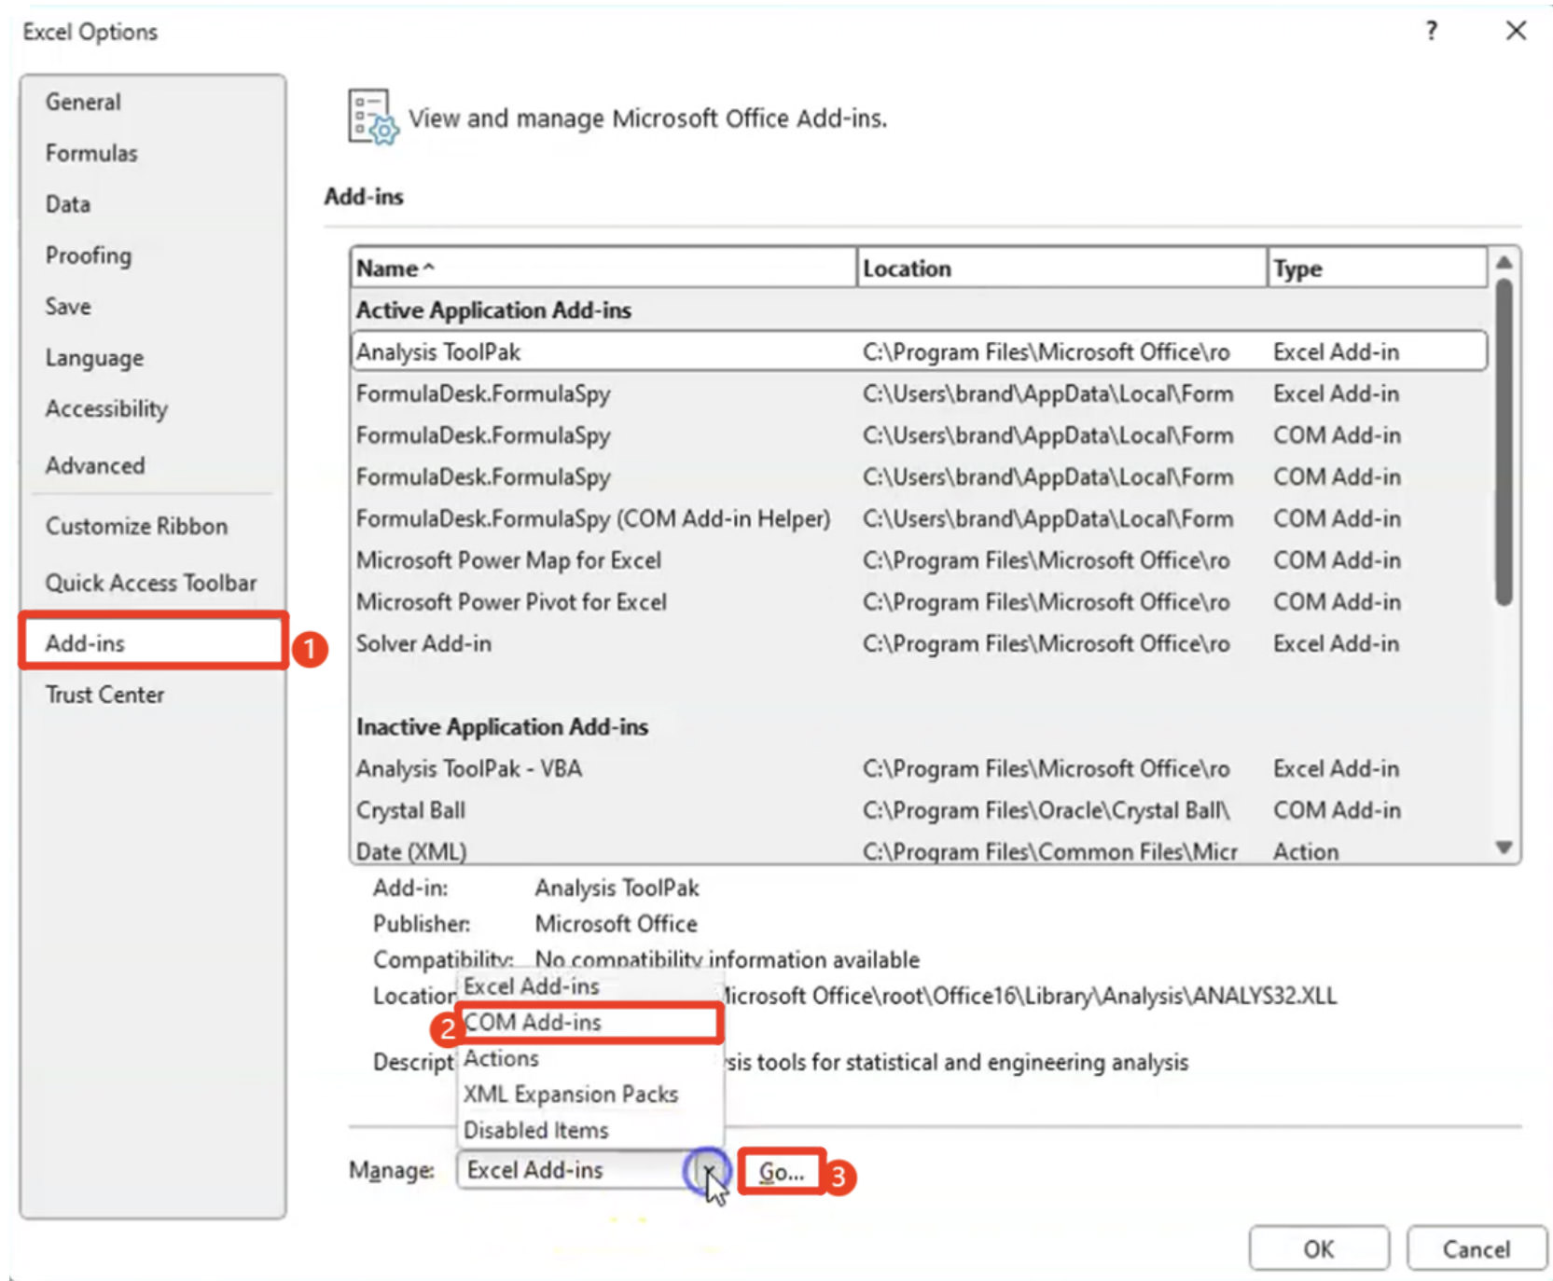The height and width of the screenshot is (1281, 1553).
Task: Cancel the Excel Options dialog
Action: coord(1475,1248)
